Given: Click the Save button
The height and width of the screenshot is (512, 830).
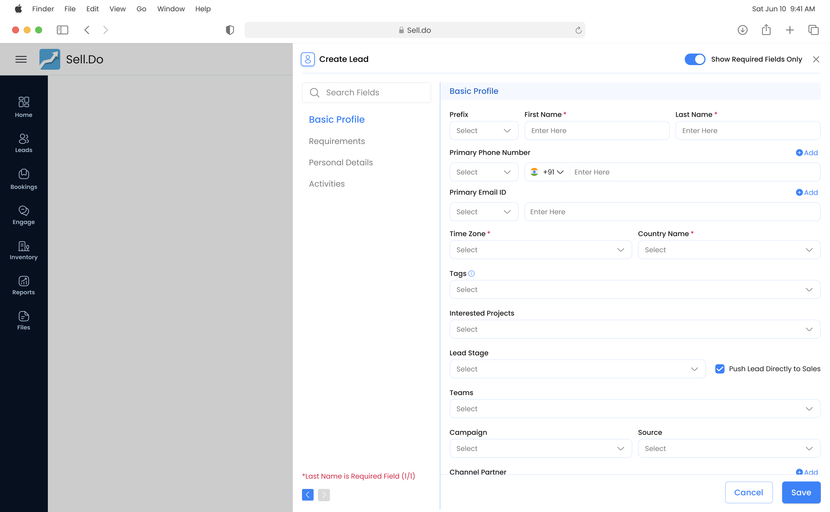Looking at the screenshot, I should click(801, 492).
